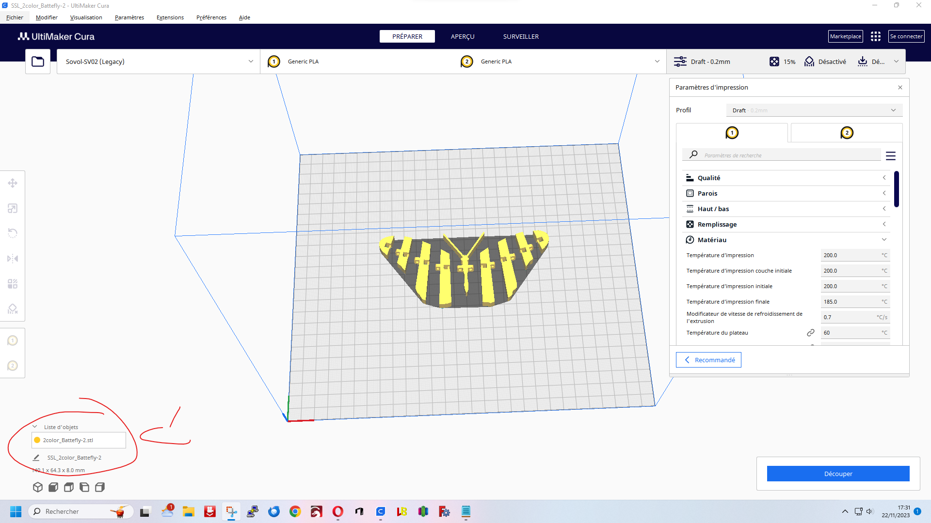
Task: Open the Profil Draft dropdown
Action: pyautogui.click(x=814, y=110)
